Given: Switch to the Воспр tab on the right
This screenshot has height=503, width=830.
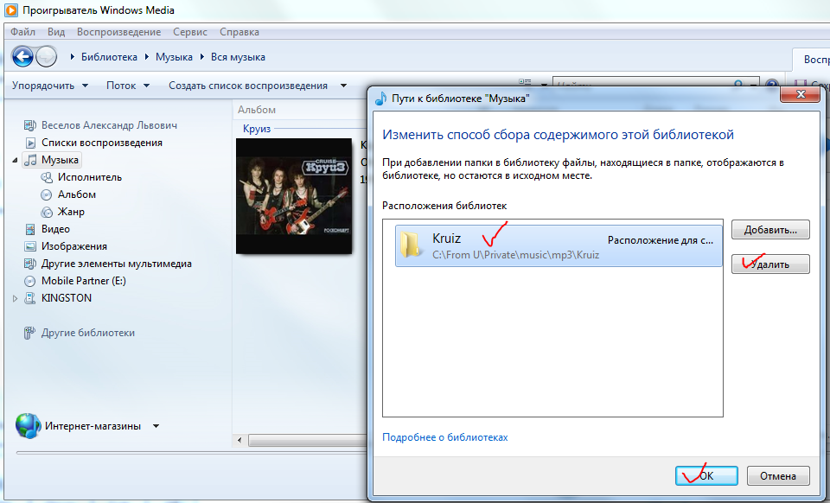Looking at the screenshot, I should coord(812,60).
